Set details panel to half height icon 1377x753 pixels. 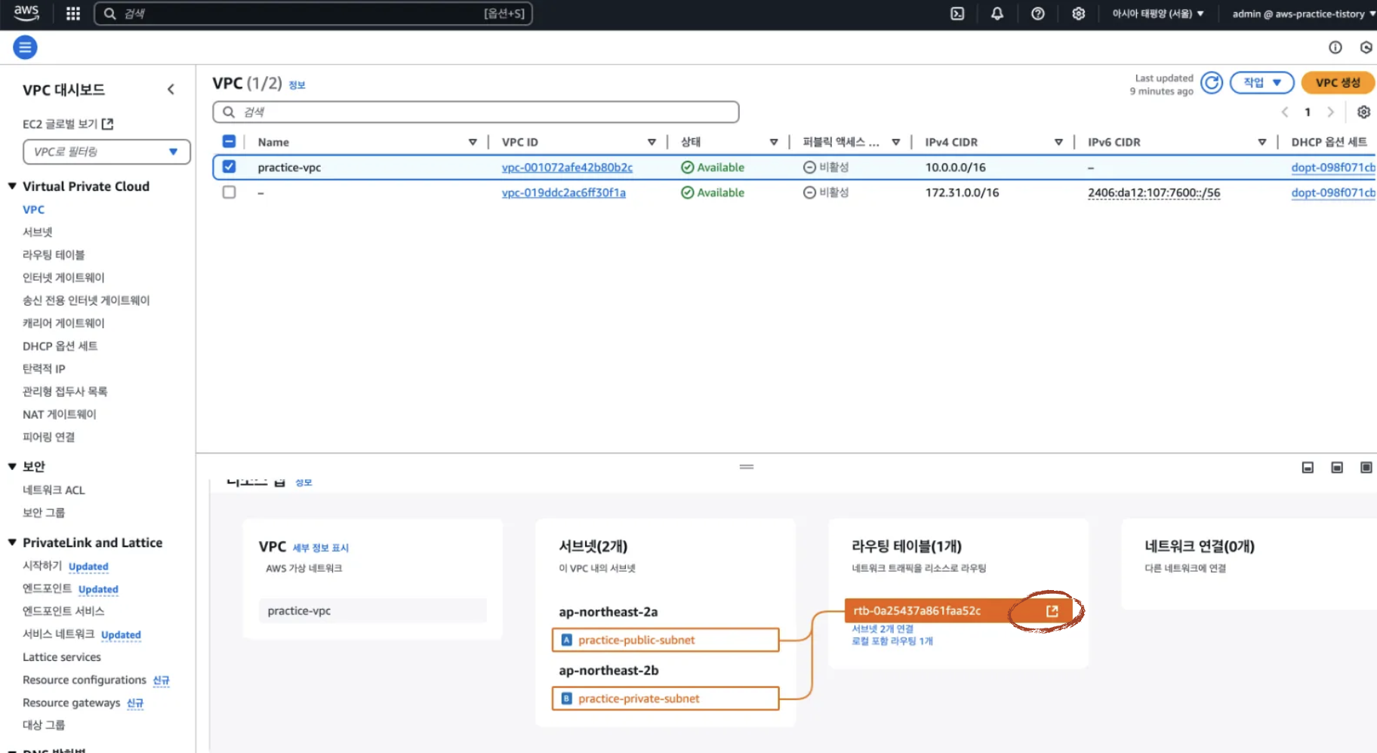pos(1337,468)
